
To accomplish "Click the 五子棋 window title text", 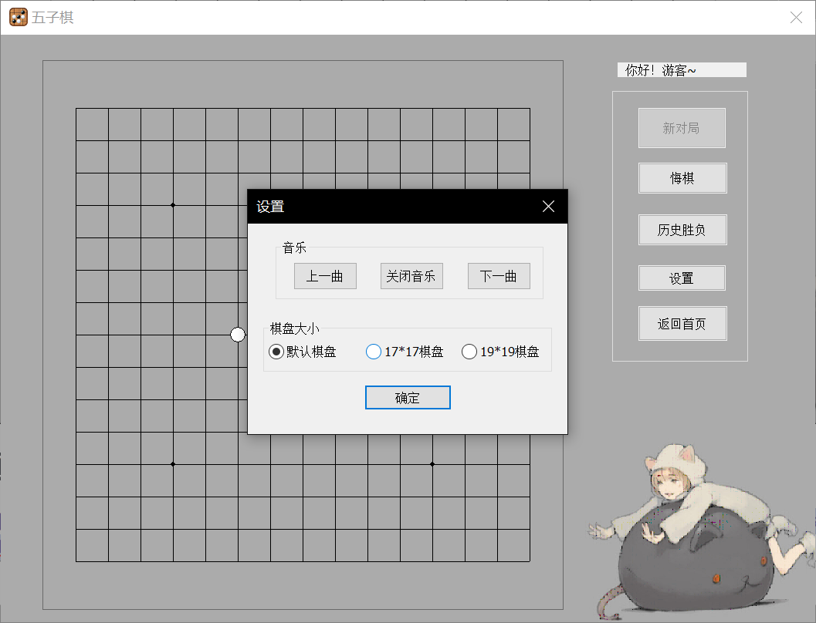I will coord(53,18).
